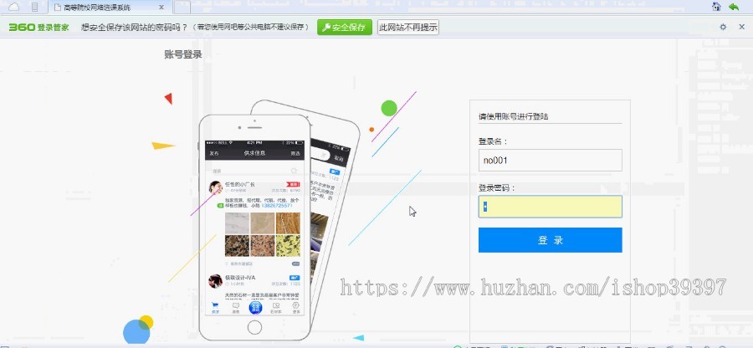753x348 pixels.
Task: Dismiss the 360 password save bar
Action: click(x=741, y=27)
